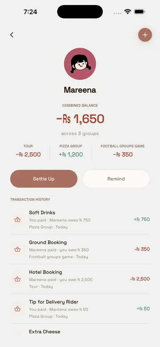Click the Remind button
Screen dimensions: 160x347
pyautogui.click(x=116, y=179)
